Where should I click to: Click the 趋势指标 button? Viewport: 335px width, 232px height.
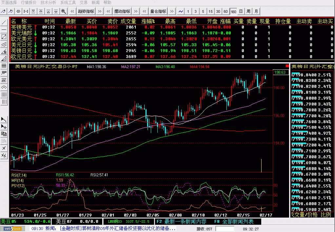point(86,11)
